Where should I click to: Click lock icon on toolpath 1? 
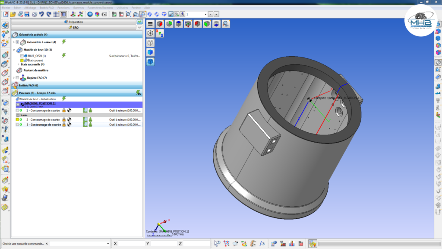64,111
